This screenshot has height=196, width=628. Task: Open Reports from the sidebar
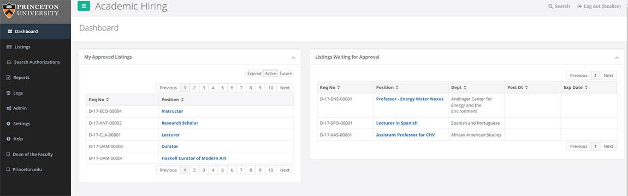35,77
